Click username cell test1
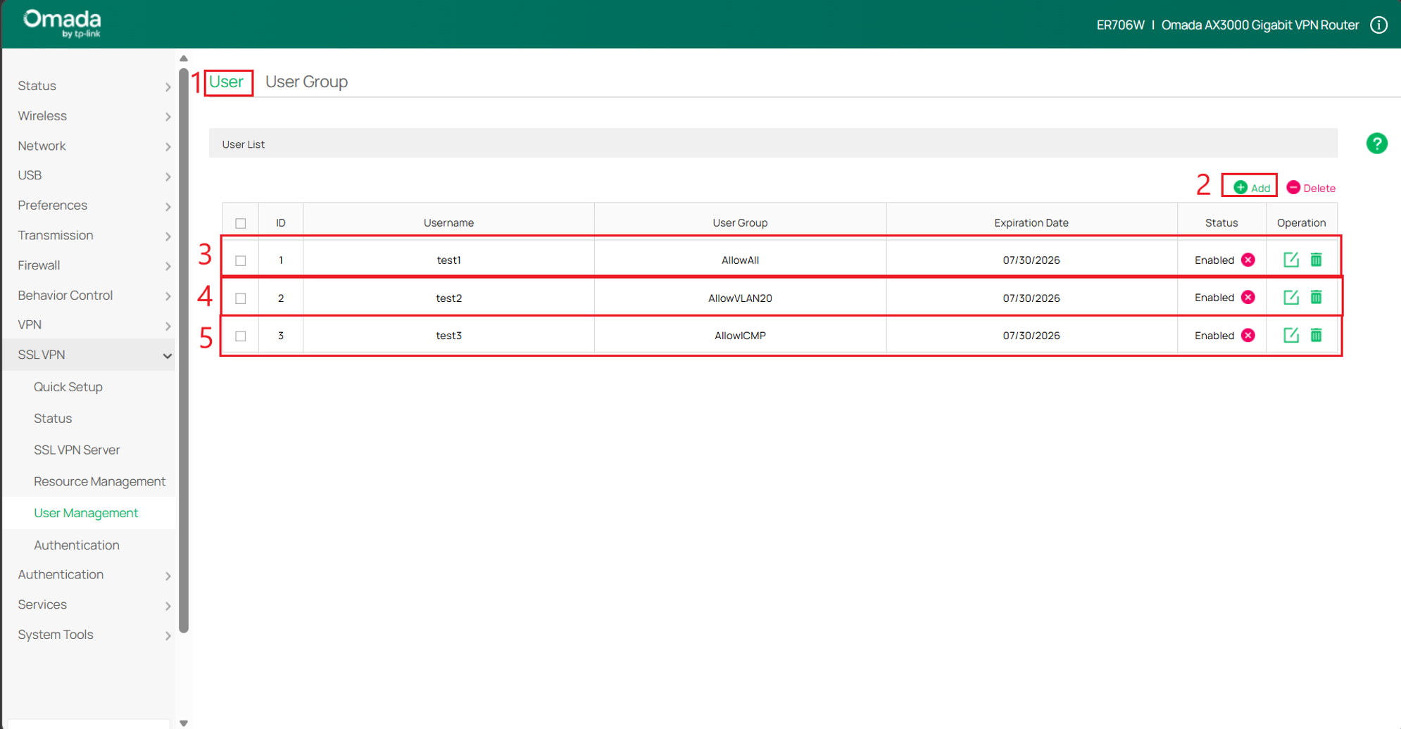Viewport: 1401px width, 729px height. coord(448,260)
